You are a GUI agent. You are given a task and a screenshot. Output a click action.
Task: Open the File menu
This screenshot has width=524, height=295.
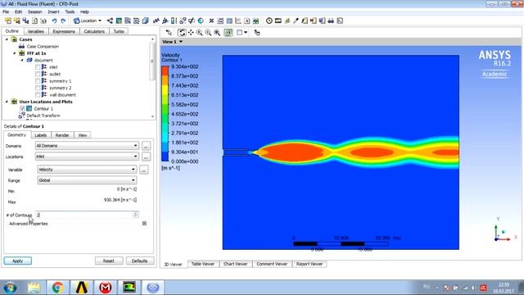tap(6, 11)
